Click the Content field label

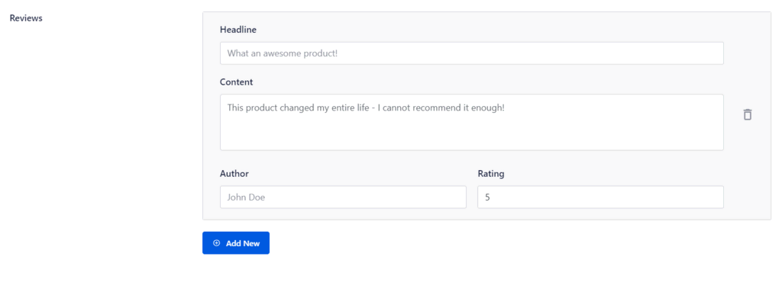pyautogui.click(x=237, y=82)
